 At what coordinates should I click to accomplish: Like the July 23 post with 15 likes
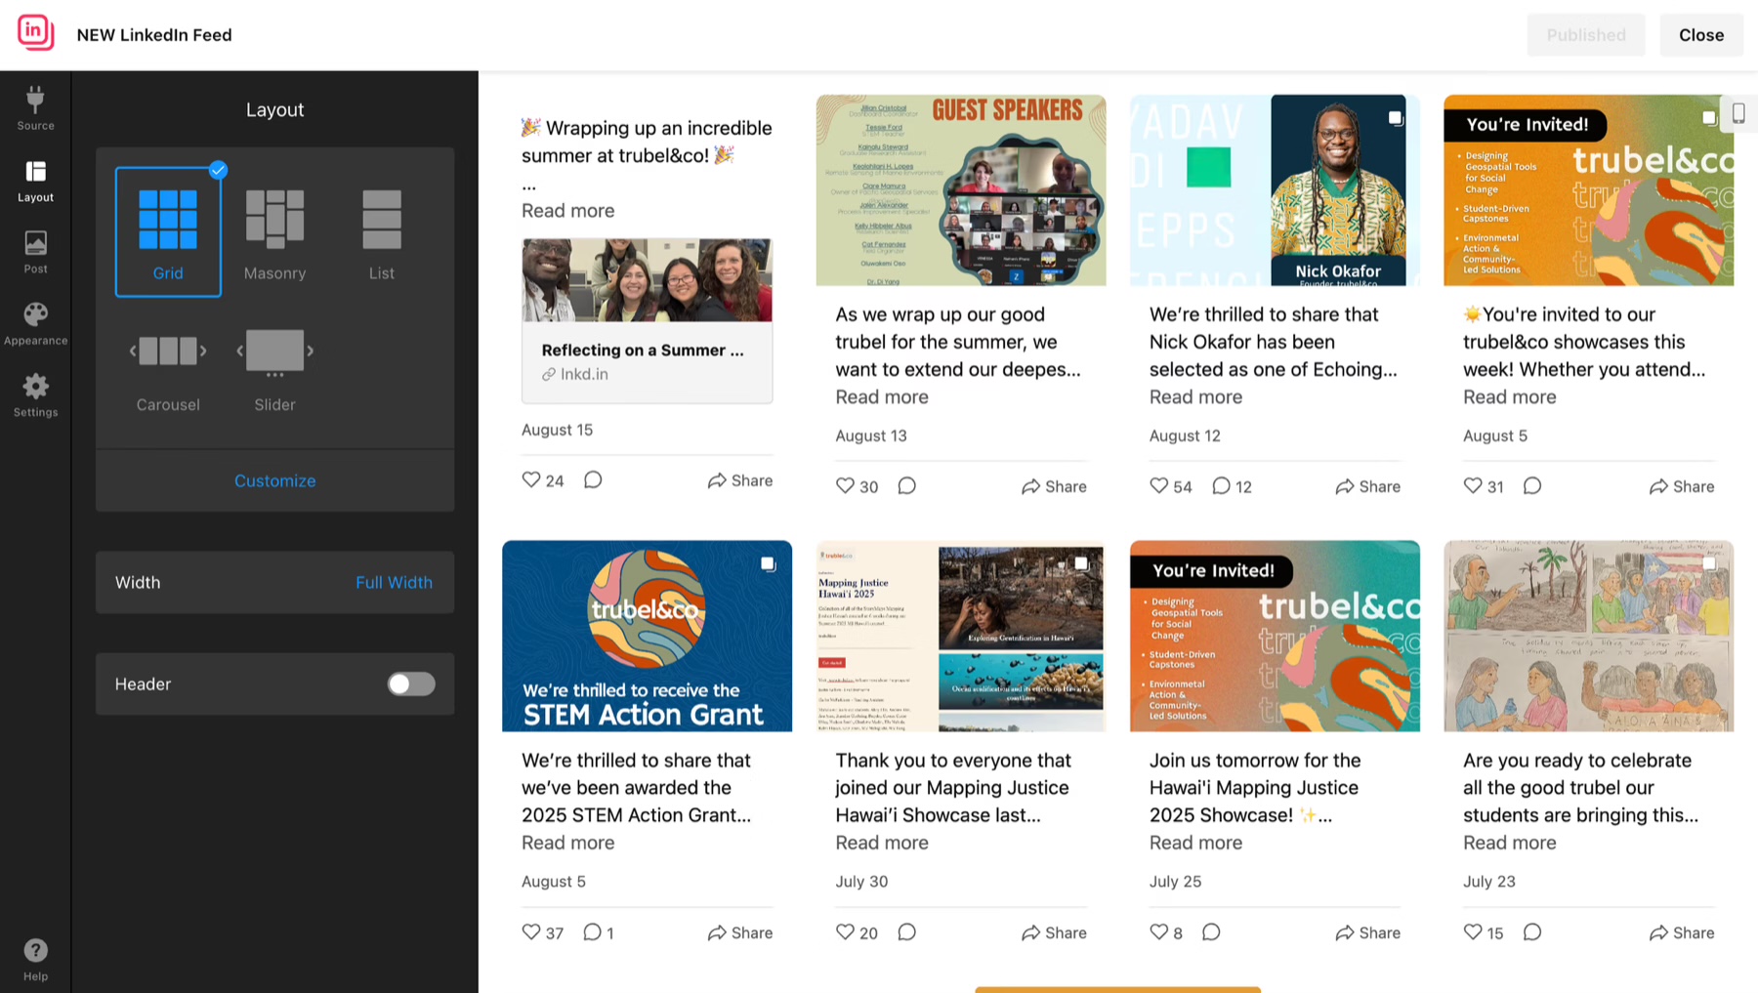coord(1473,931)
